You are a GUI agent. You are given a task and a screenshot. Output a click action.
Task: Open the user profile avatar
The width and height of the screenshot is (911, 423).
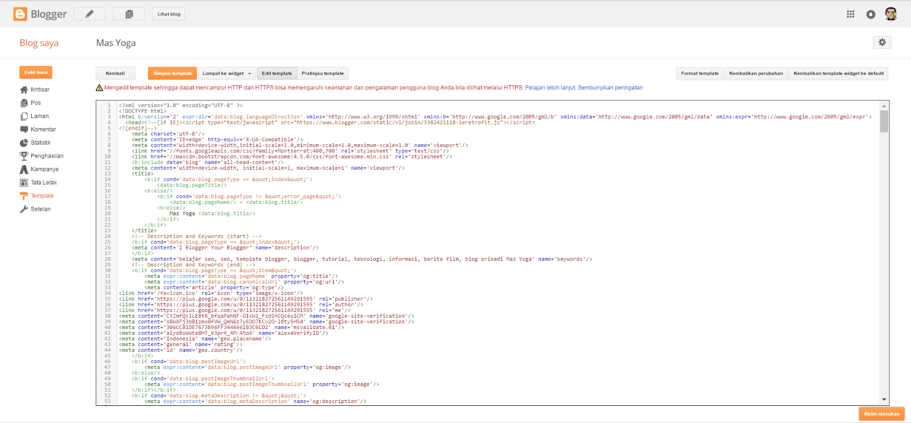pyautogui.click(x=891, y=14)
